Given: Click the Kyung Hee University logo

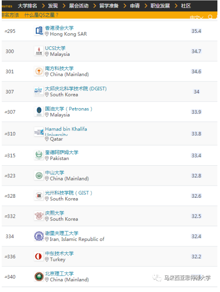Looking at the screenshot, I should [39, 216].
